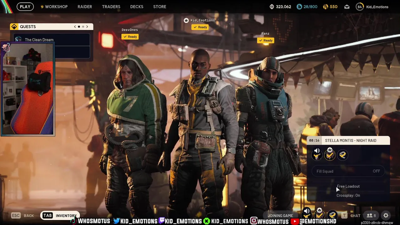Viewport: 400px width, 225px height.
Task: Click bottom bar crowned leader avatar
Action: [x=320, y=214]
